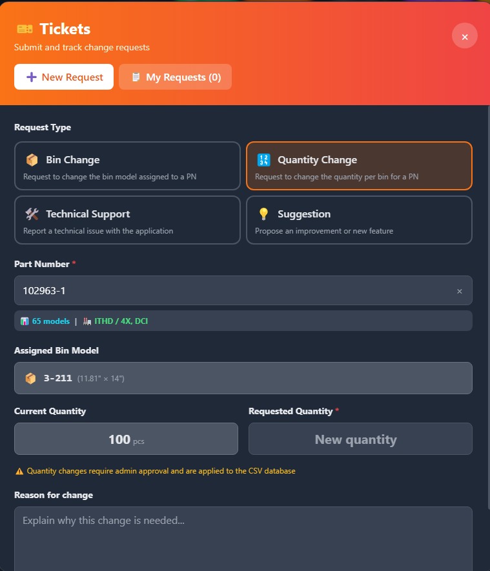Open the New Request tab
The image size is (490, 571).
pos(64,77)
